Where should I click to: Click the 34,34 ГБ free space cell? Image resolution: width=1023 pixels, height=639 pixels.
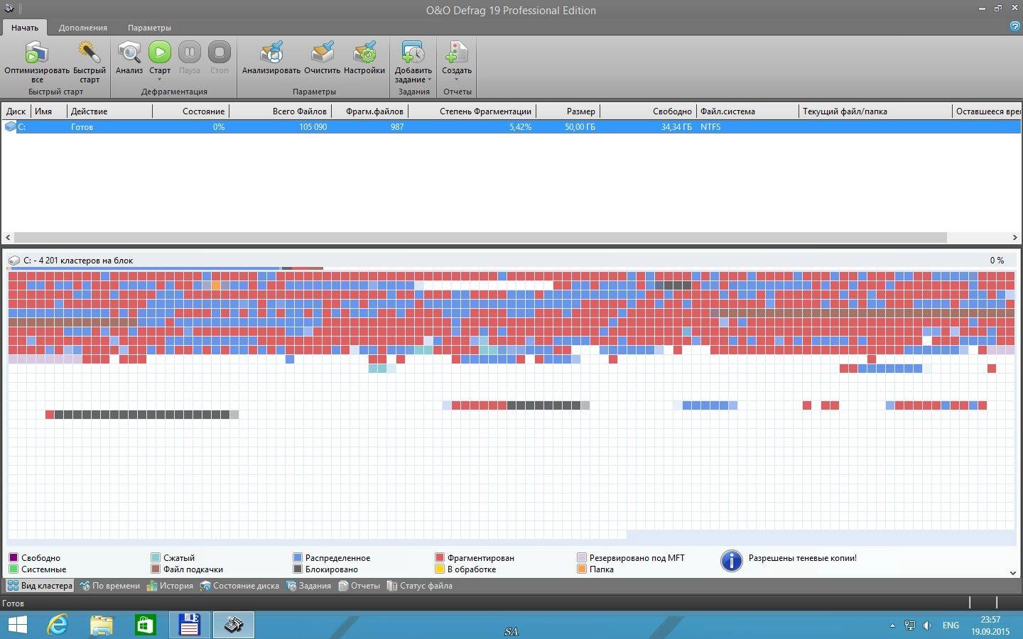(676, 127)
